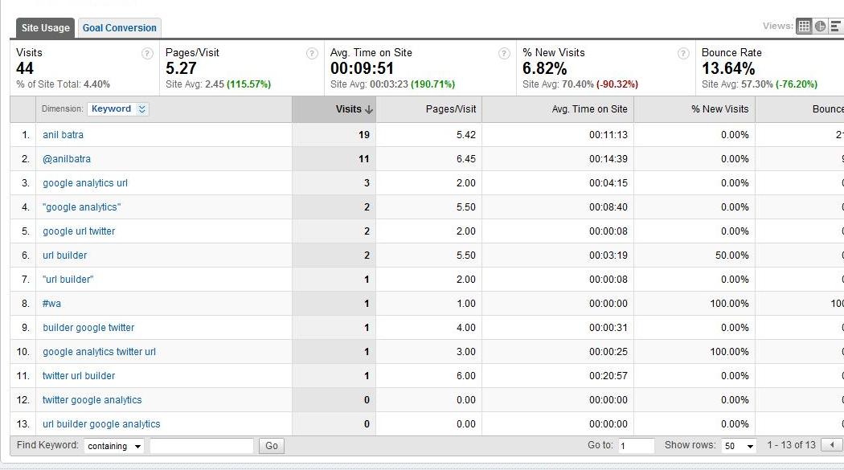This screenshot has width=844, height=470.
Task: Switch to bar performance view
Action: coord(836,27)
